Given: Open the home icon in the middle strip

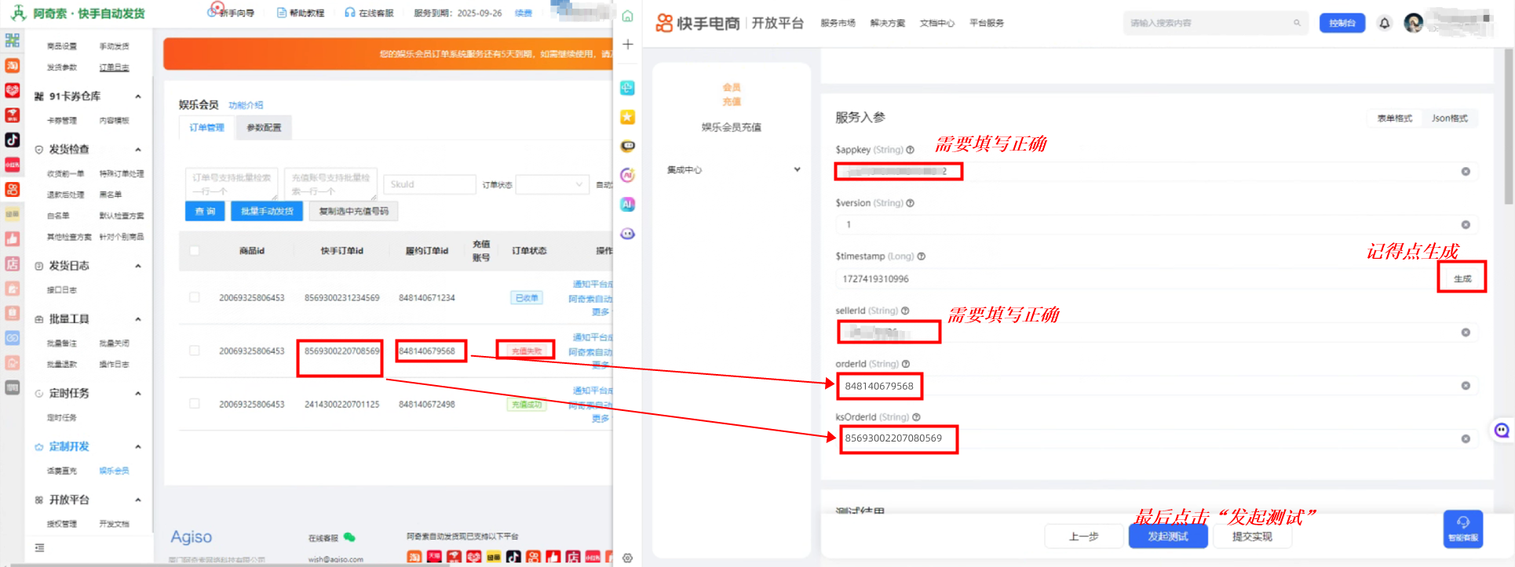Looking at the screenshot, I should pos(627,16).
